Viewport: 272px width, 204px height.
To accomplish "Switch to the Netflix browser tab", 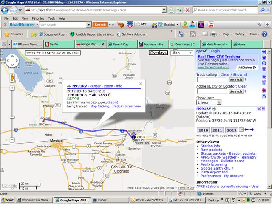I will click(x=59, y=44).
